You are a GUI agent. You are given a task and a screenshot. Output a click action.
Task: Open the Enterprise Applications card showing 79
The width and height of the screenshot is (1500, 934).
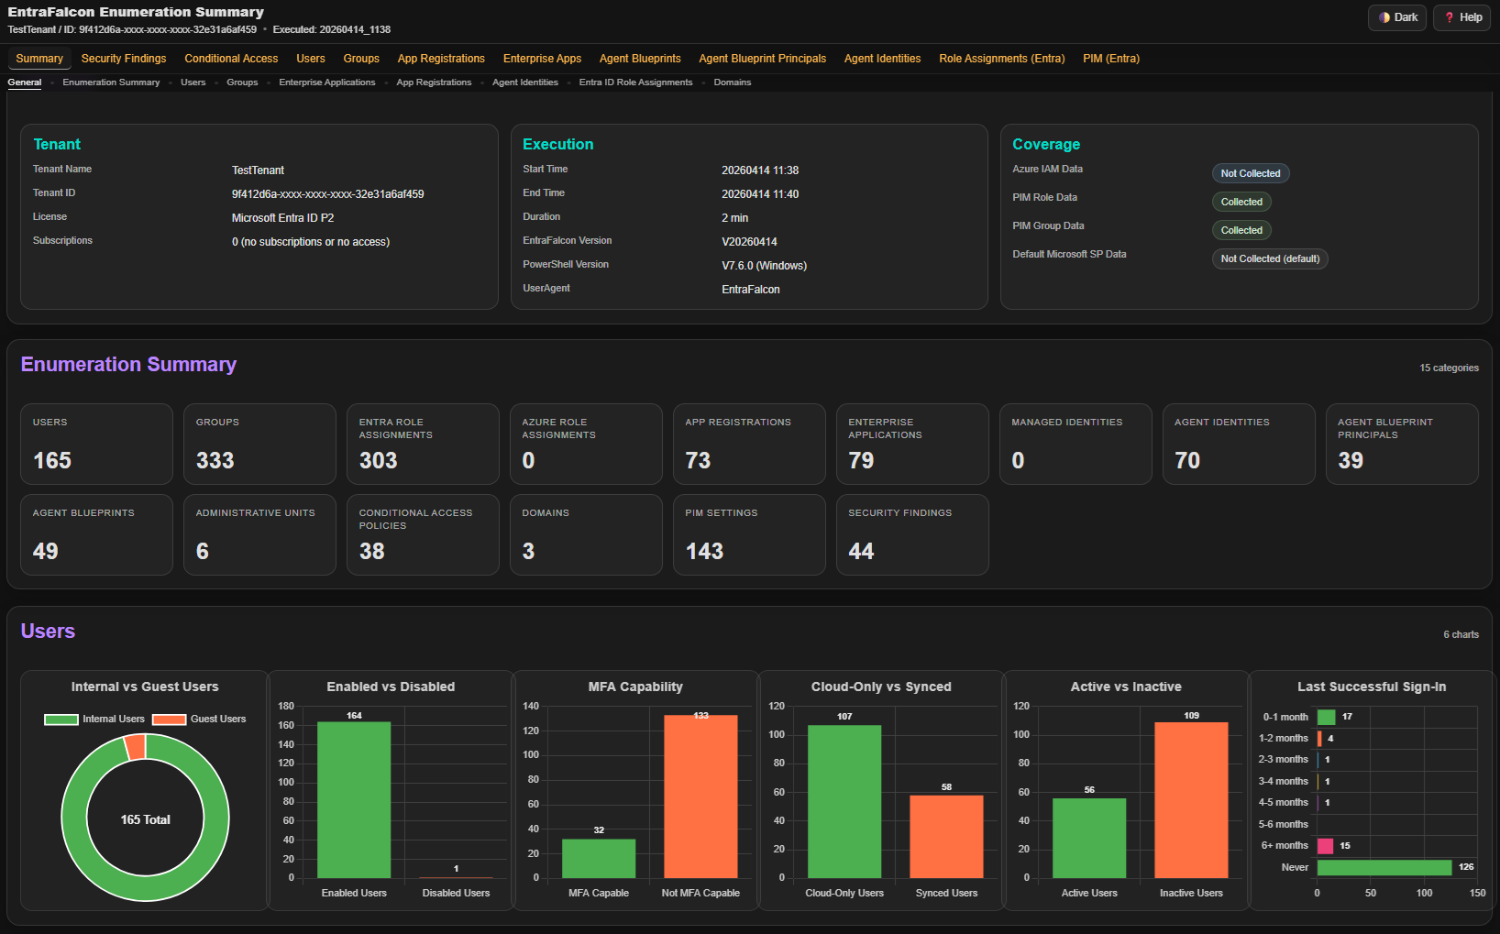(912, 444)
